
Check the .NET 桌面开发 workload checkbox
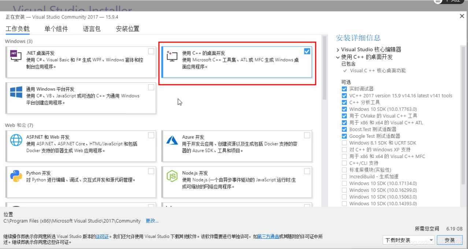(x=151, y=51)
